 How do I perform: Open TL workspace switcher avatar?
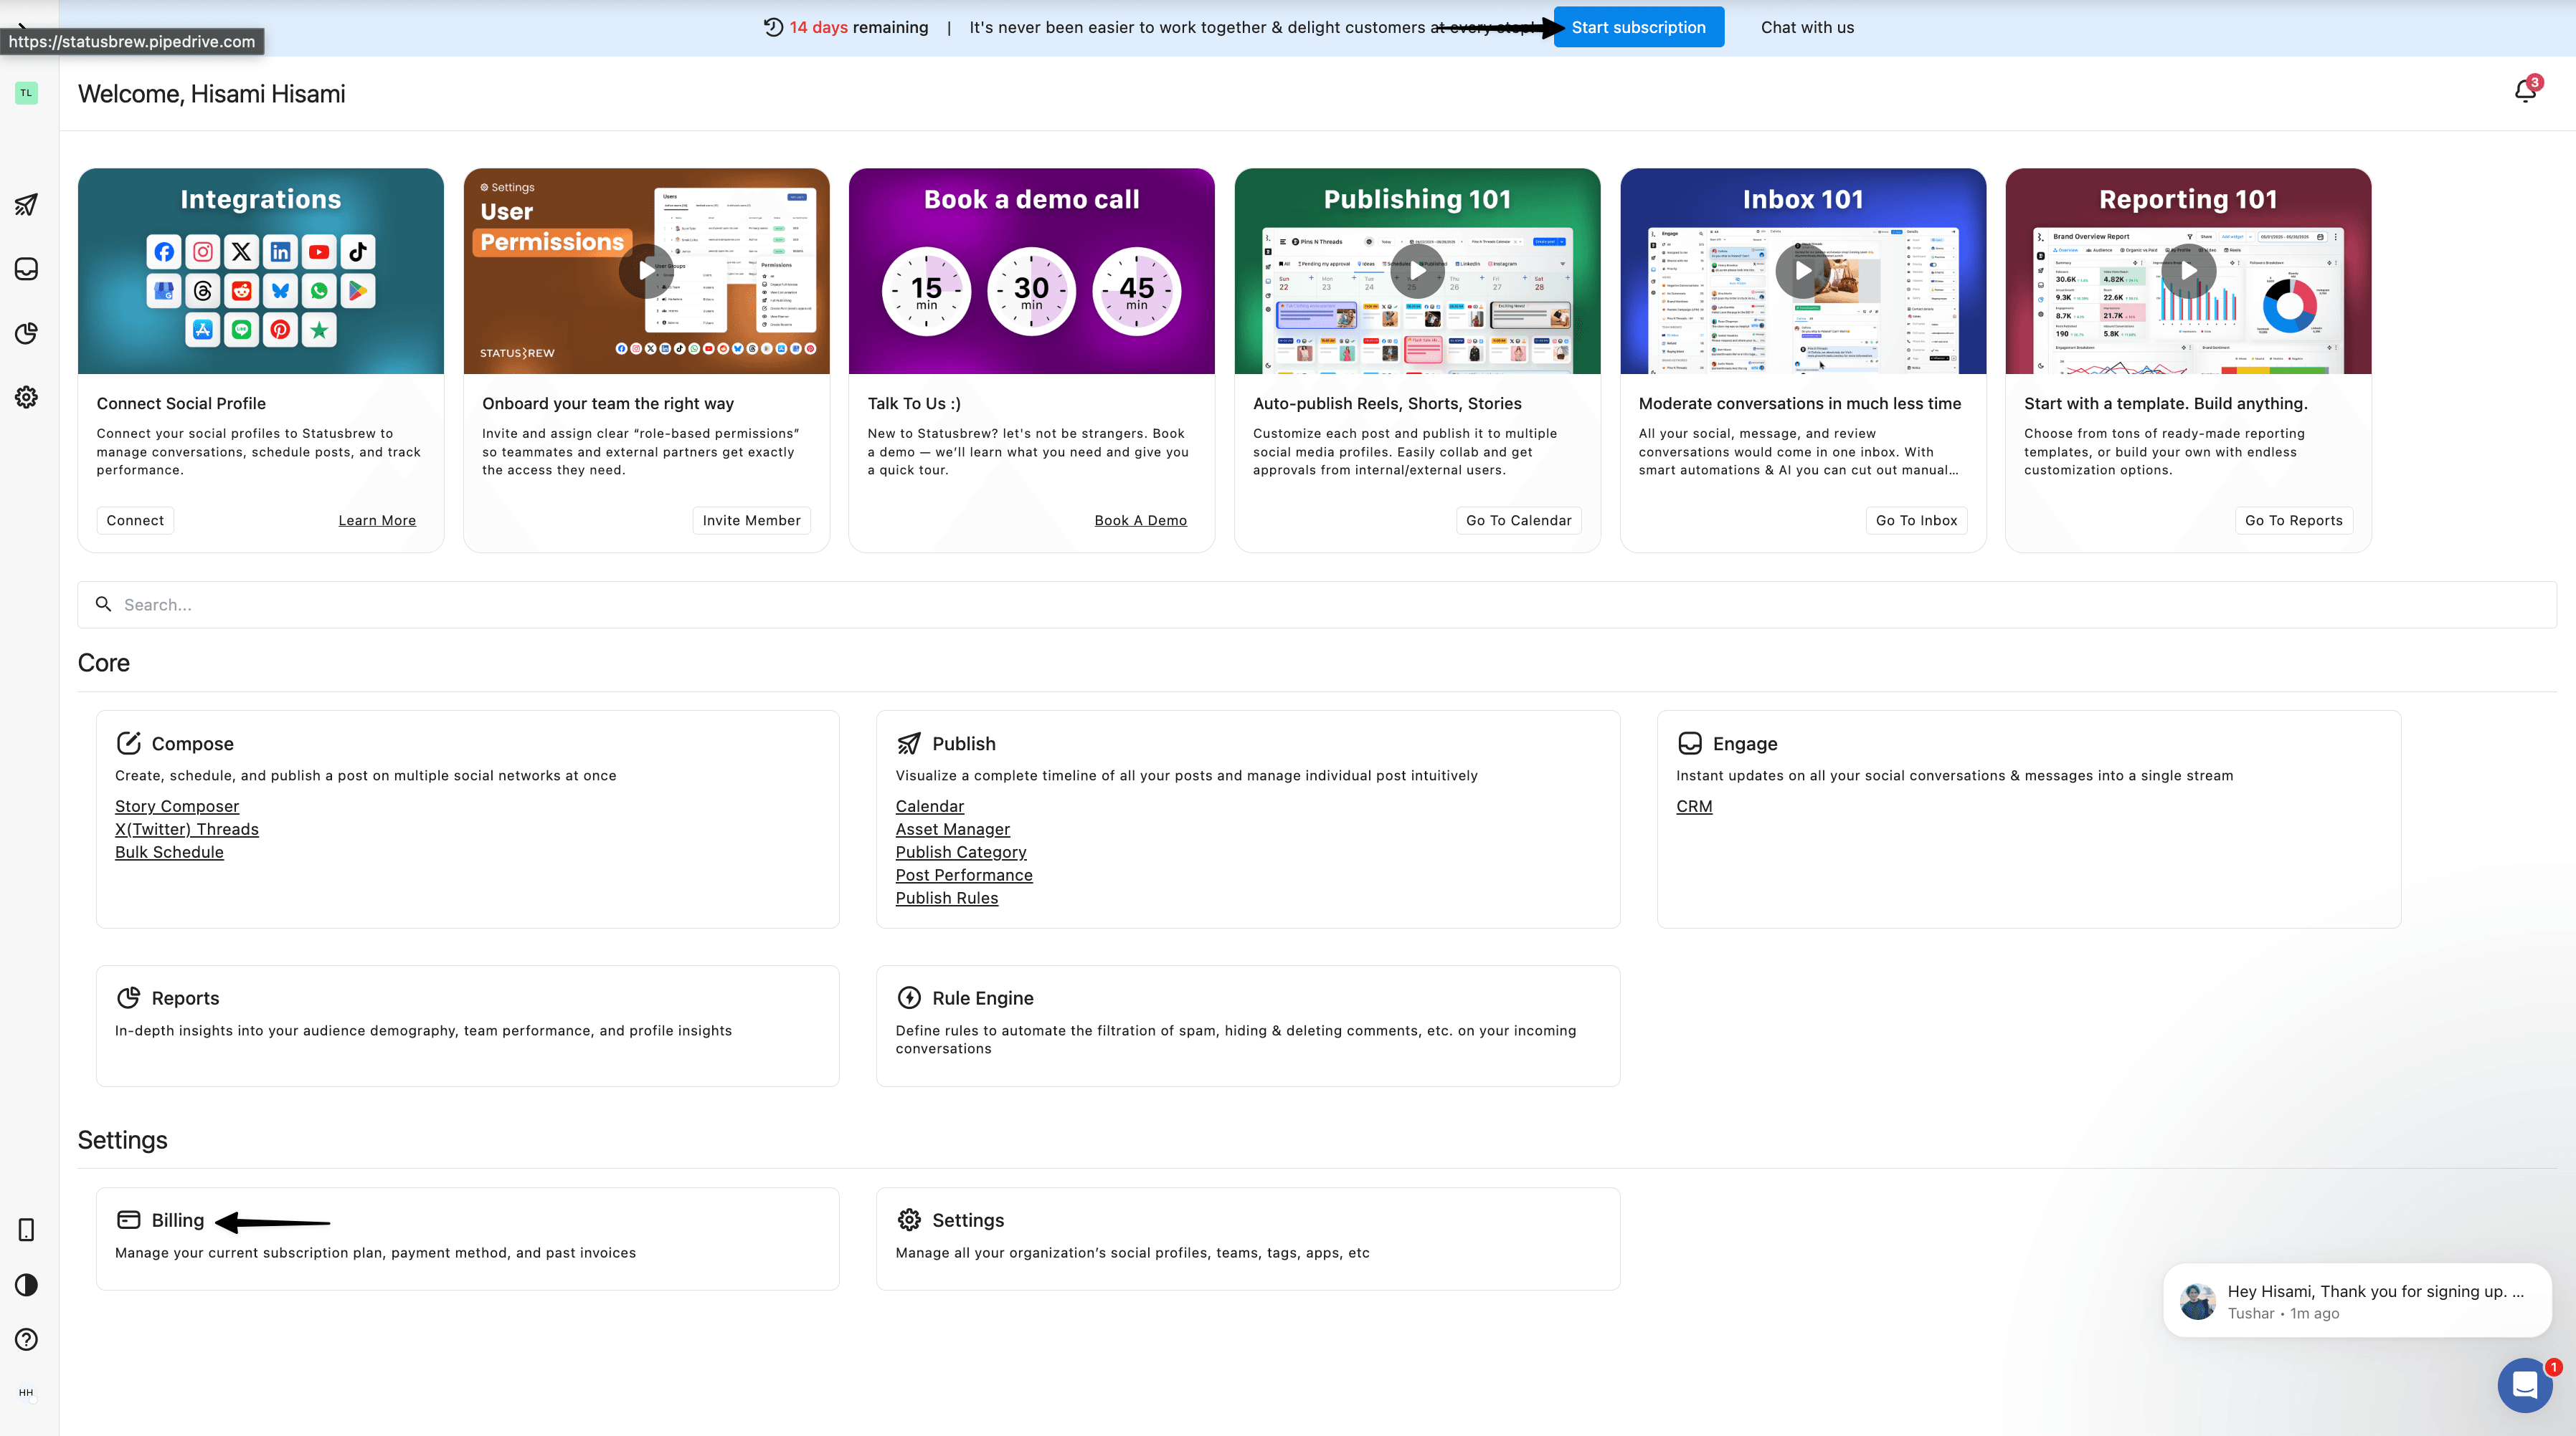pyautogui.click(x=27, y=93)
